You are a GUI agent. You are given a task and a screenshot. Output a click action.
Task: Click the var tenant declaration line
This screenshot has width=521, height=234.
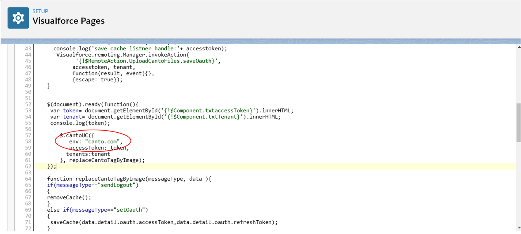pyautogui.click(x=166, y=117)
